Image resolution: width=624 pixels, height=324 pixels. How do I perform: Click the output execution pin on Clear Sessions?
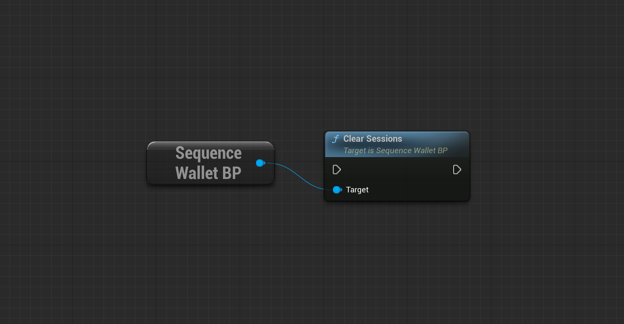tap(457, 170)
